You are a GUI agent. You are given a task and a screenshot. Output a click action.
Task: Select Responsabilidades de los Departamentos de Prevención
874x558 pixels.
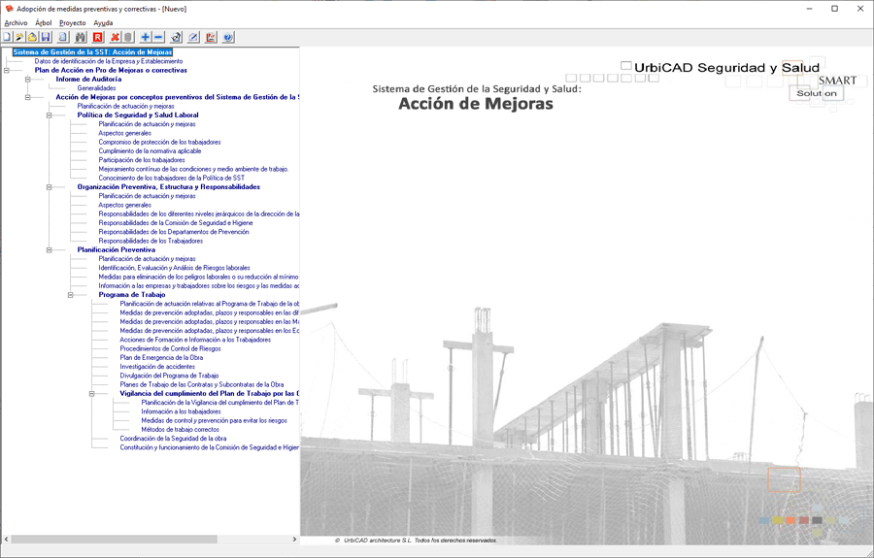(x=174, y=232)
